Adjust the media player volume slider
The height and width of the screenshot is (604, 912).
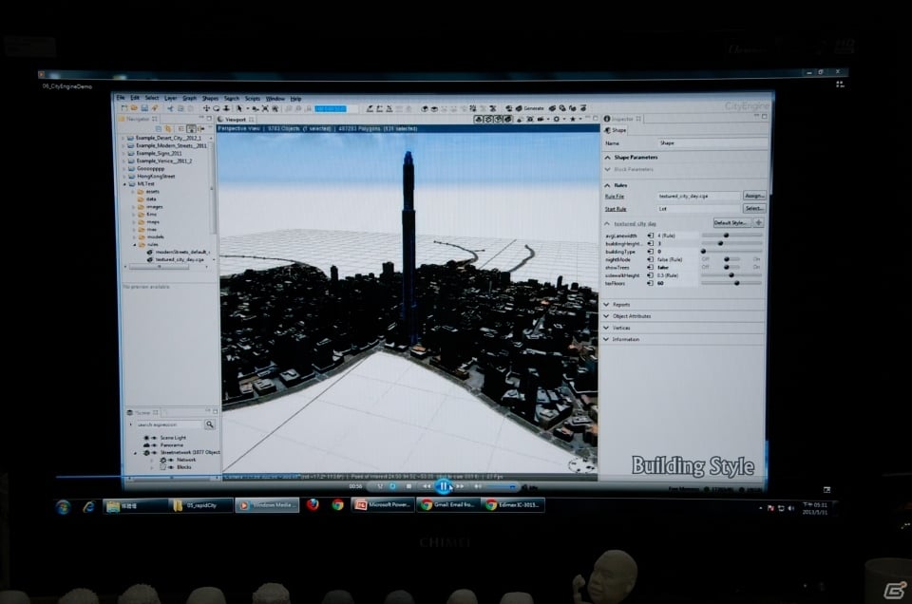[x=501, y=486]
